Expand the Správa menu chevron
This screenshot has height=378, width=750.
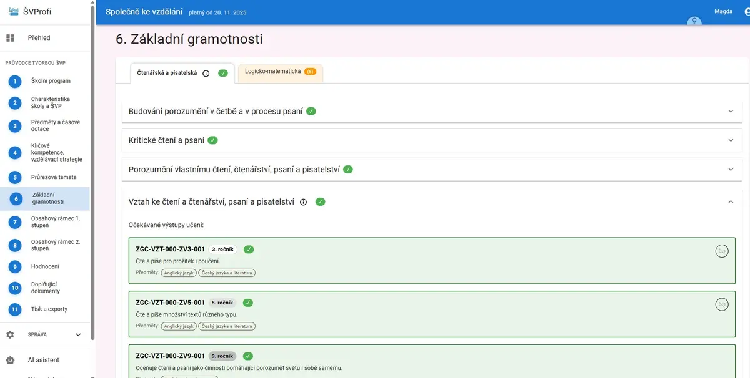[78, 335]
